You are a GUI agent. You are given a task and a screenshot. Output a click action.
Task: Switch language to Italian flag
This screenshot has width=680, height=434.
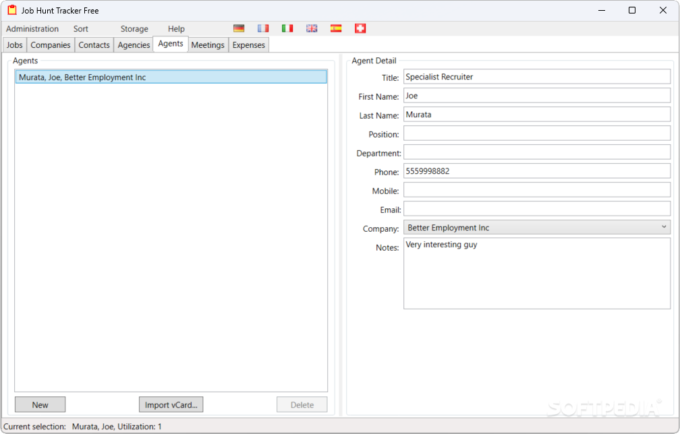click(287, 28)
